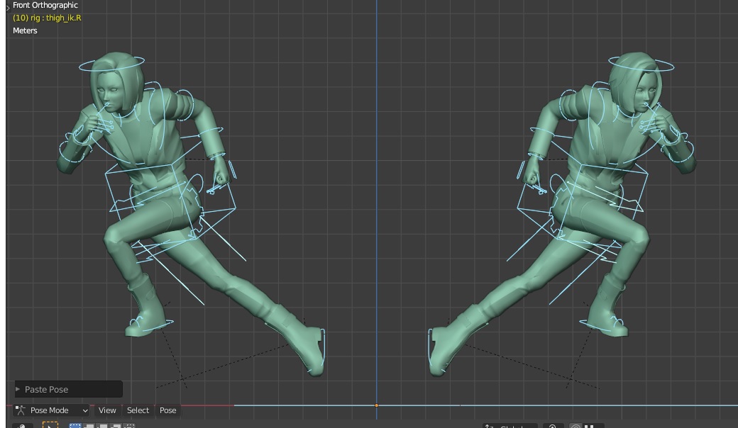
Task: Enable proportional editing
Action: pyautogui.click(x=575, y=425)
